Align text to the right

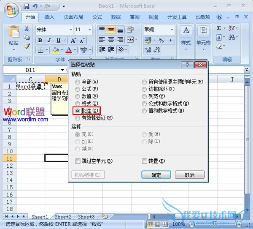120,39
